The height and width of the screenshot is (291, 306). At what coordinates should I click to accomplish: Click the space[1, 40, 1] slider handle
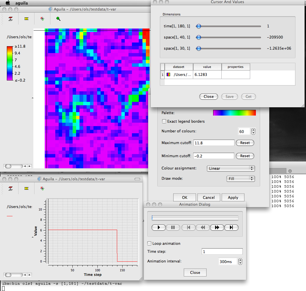coord(199,37)
